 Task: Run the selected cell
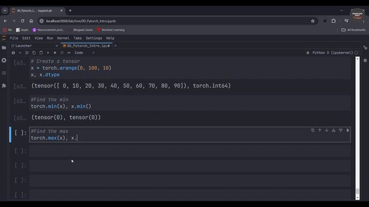coord(48,53)
